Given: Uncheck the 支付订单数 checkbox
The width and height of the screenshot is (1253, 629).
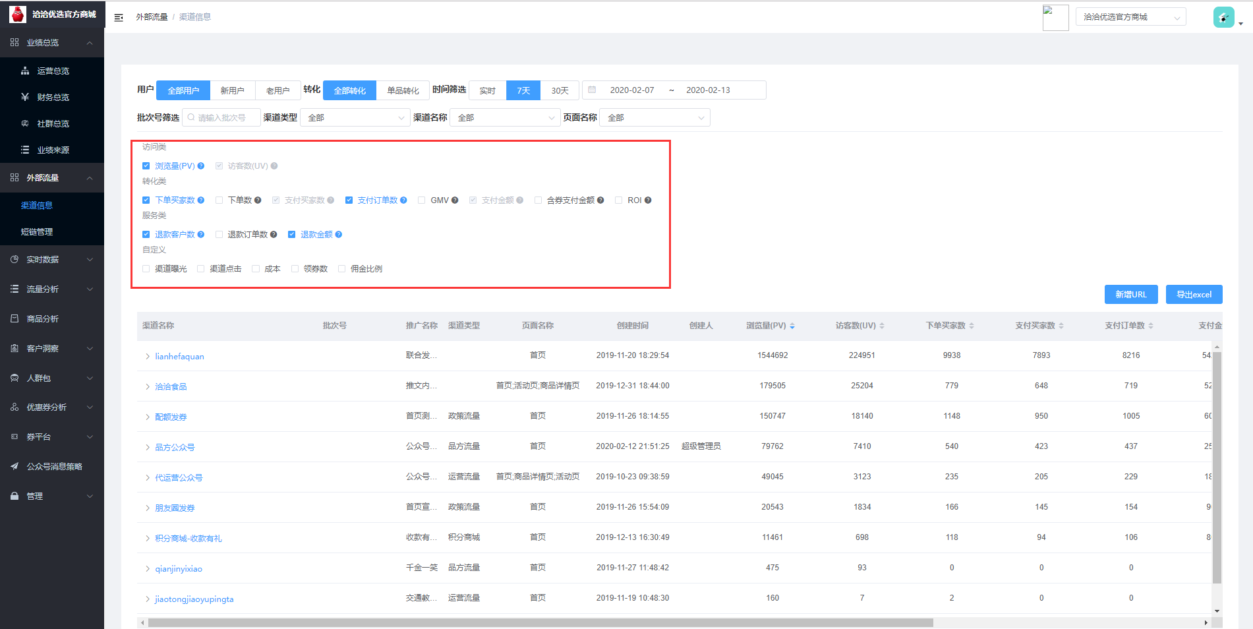Looking at the screenshot, I should [349, 200].
